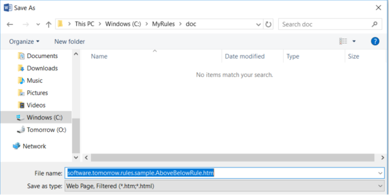Open Downloads in the navigation pane
This screenshot has height=195, width=389.
coord(42,68)
